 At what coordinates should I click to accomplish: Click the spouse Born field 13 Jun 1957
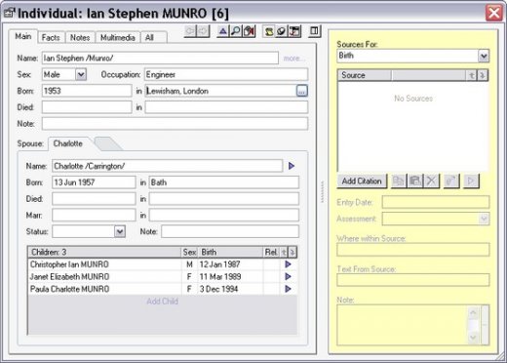[94, 182]
